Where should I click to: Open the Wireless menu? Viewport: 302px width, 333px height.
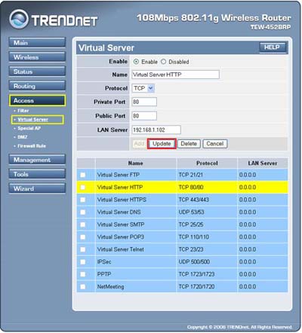(37, 57)
